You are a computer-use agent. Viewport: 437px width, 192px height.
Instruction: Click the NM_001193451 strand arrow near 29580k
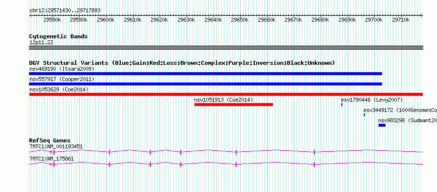[x=51, y=152]
